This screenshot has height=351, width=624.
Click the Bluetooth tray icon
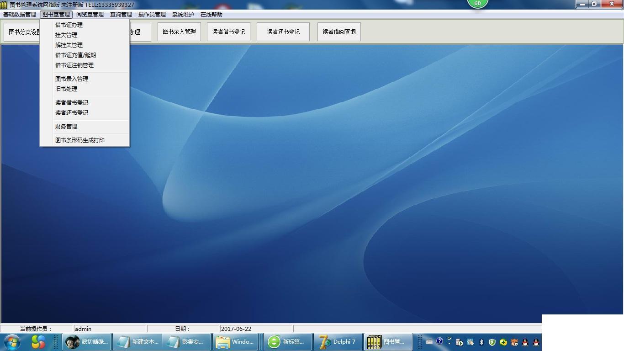pos(481,342)
